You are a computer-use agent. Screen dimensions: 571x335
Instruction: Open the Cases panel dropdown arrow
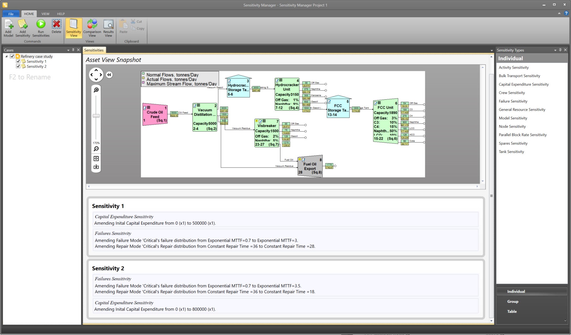coord(68,50)
